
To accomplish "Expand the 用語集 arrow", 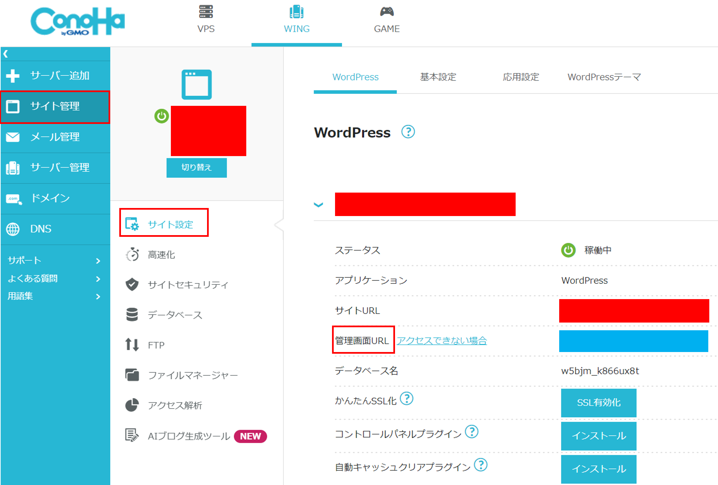I will [x=98, y=296].
